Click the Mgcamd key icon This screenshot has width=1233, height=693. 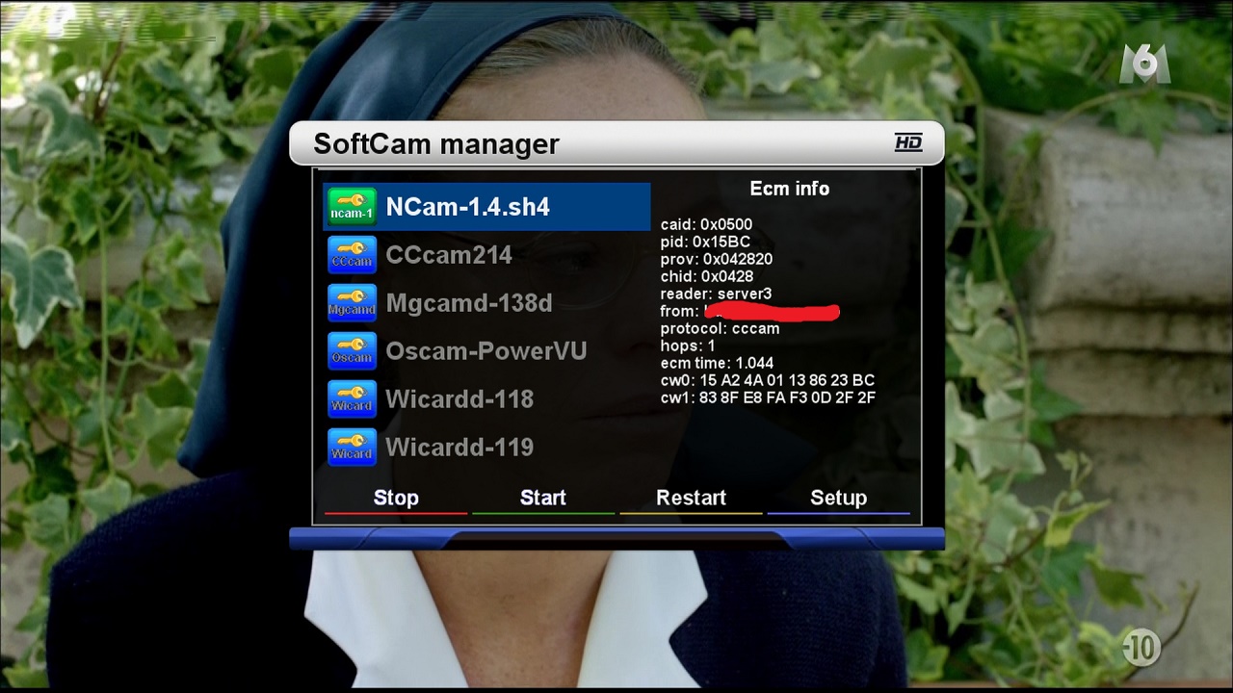[x=352, y=303]
